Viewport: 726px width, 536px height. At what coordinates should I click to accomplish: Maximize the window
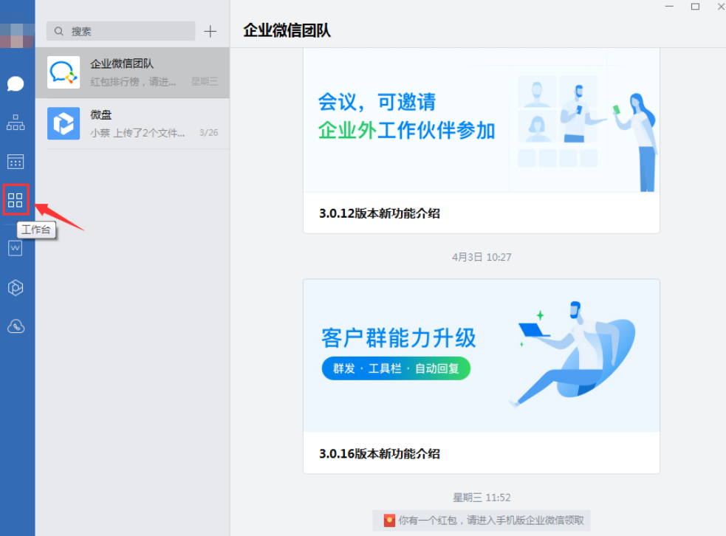point(695,7)
